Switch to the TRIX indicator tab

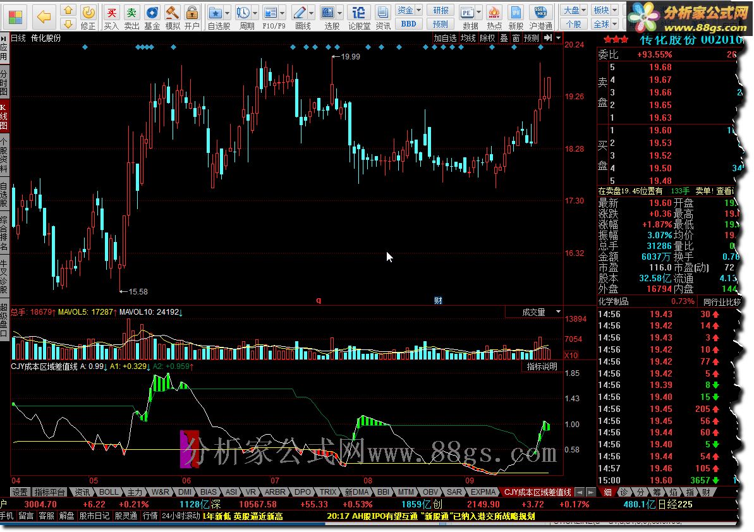tap(328, 492)
